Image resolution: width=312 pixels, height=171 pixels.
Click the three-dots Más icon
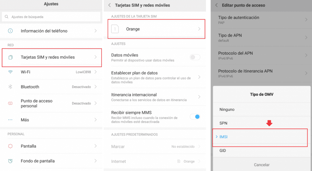10,120
